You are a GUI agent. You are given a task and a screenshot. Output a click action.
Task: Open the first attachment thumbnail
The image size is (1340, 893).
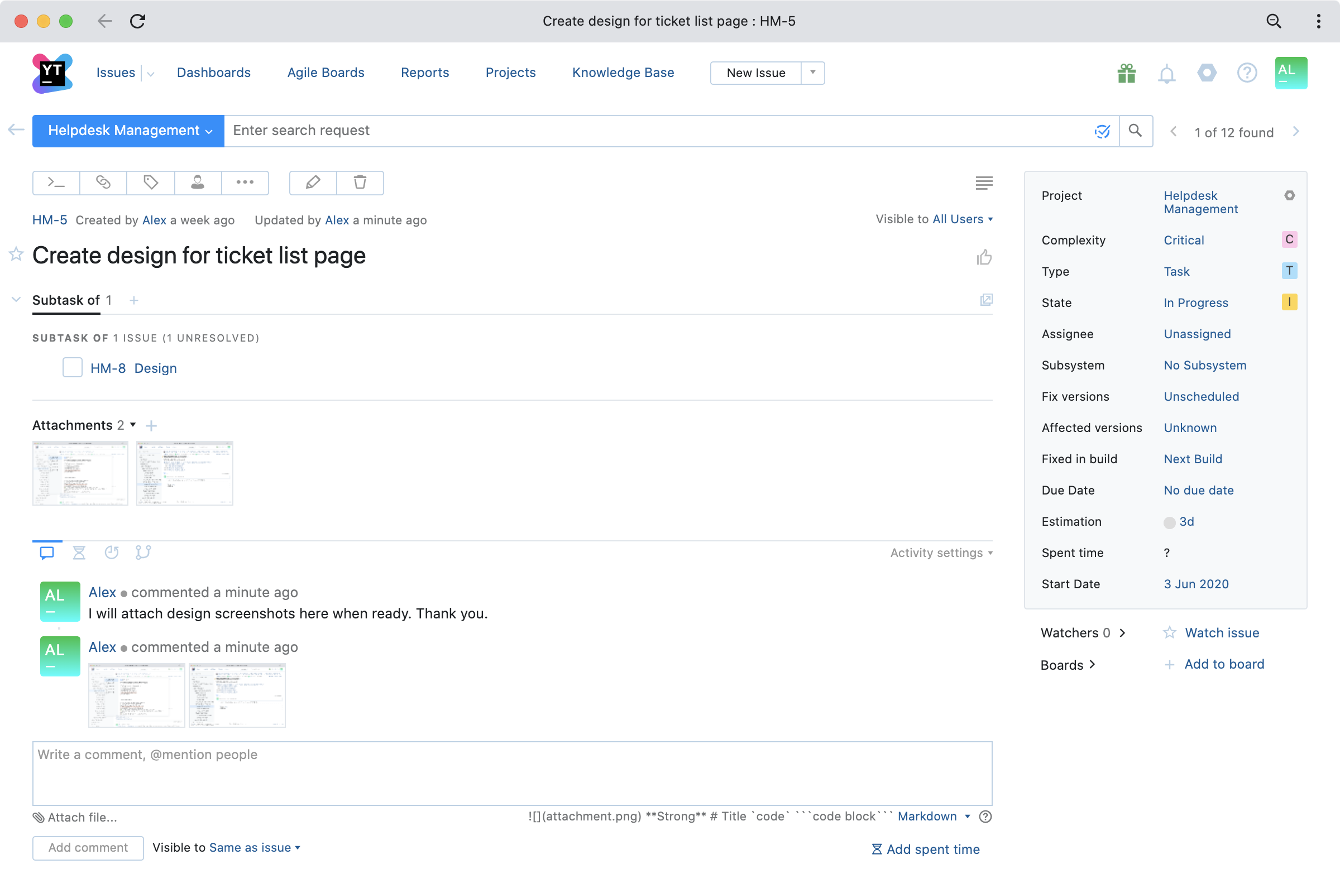pos(80,473)
